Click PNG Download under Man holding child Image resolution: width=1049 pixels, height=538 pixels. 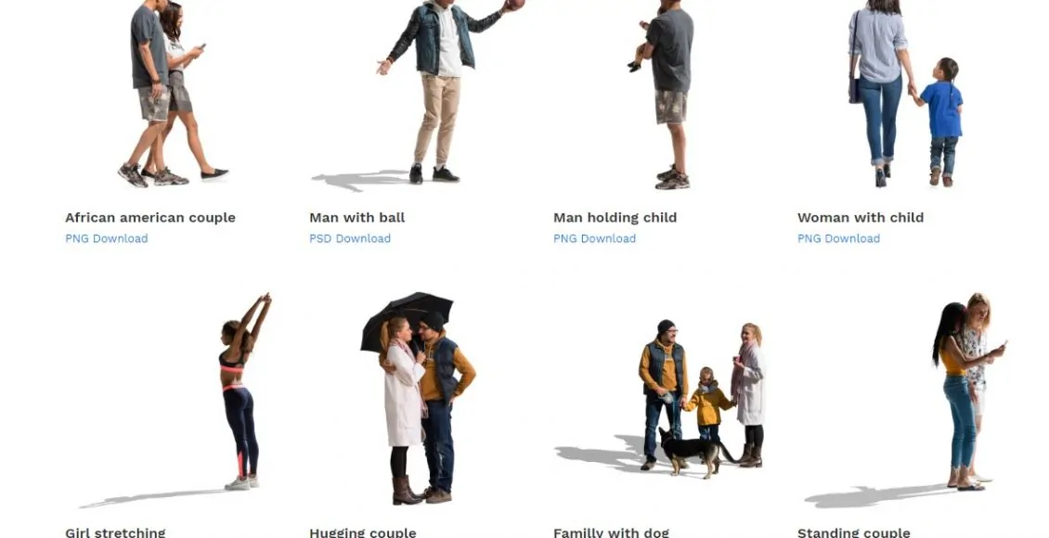tap(595, 238)
